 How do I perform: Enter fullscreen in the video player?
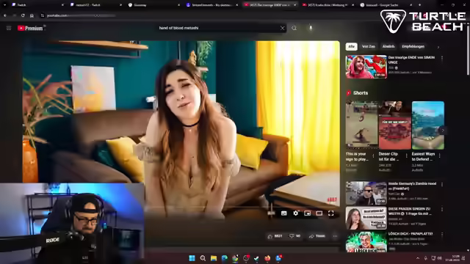(x=330, y=213)
